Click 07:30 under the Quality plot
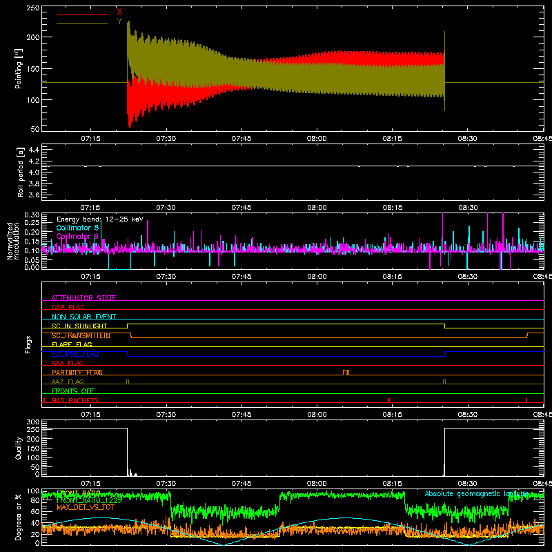 (x=166, y=484)
